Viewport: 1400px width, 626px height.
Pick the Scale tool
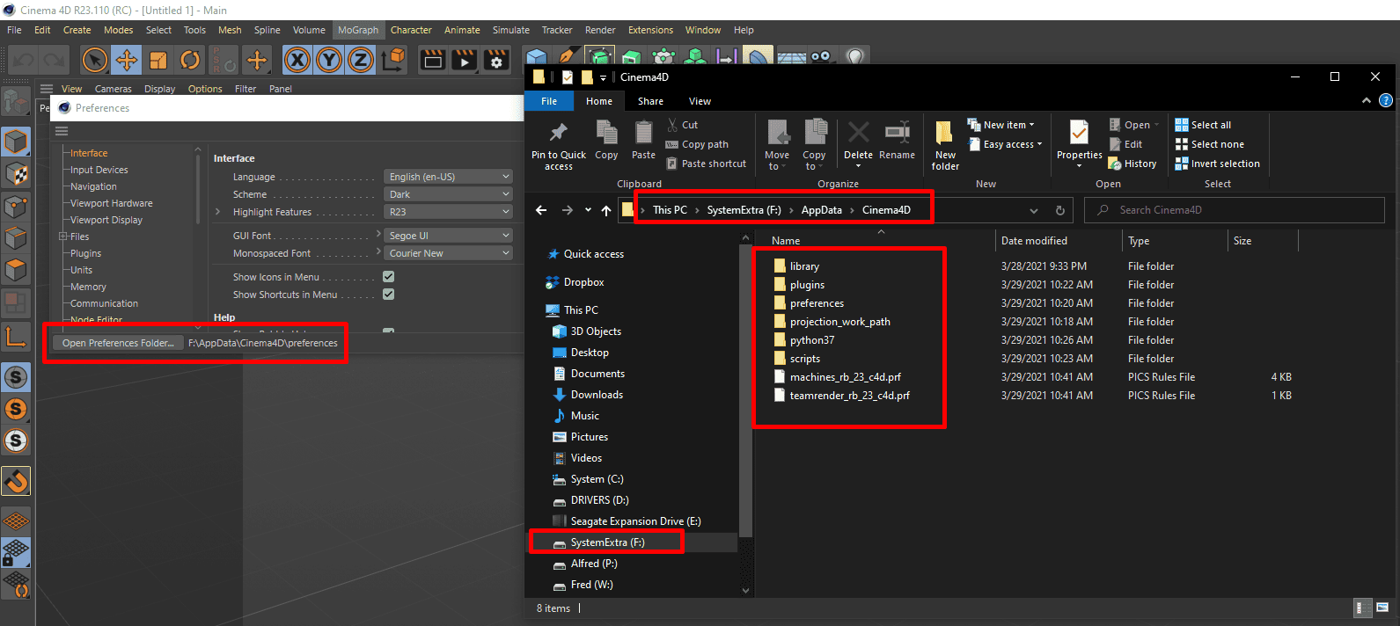tap(158, 60)
